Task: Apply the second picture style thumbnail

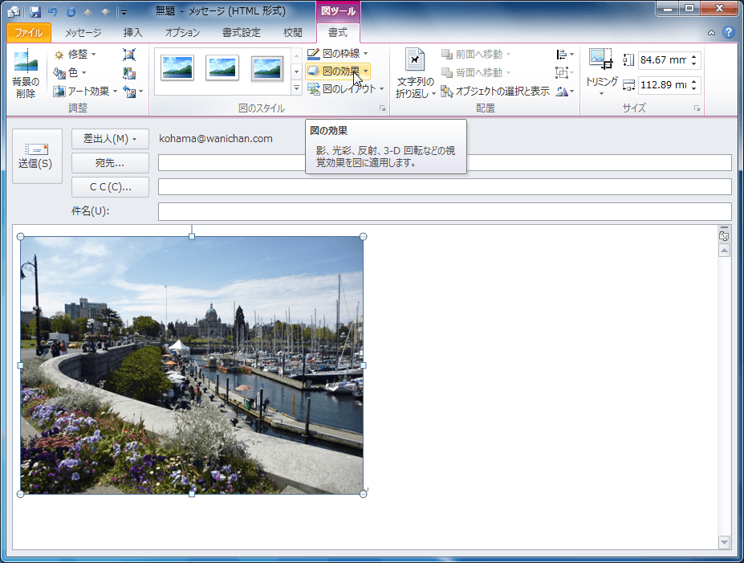Action: [x=222, y=68]
